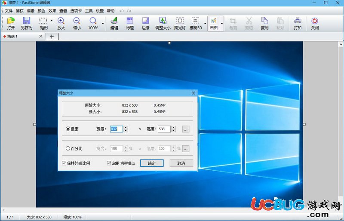The width and height of the screenshot is (344, 221).
Task: Expand the rectangle (矩形) capture dropdown arrow
Action: click(x=51, y=21)
